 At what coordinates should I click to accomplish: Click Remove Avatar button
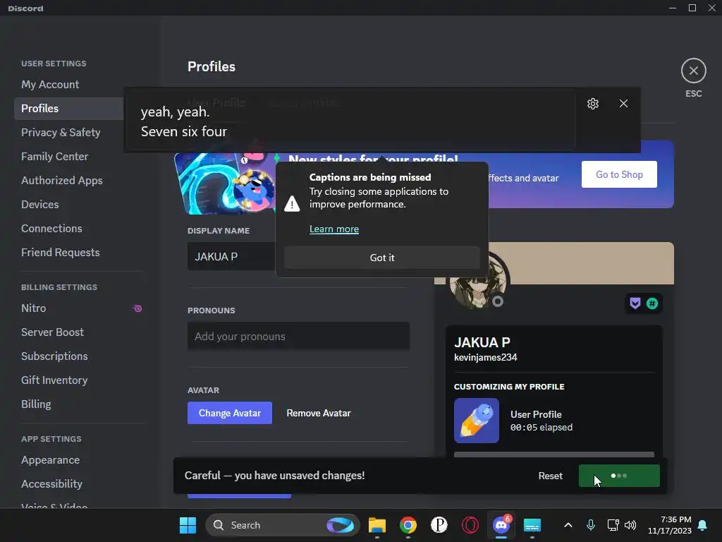(x=319, y=413)
